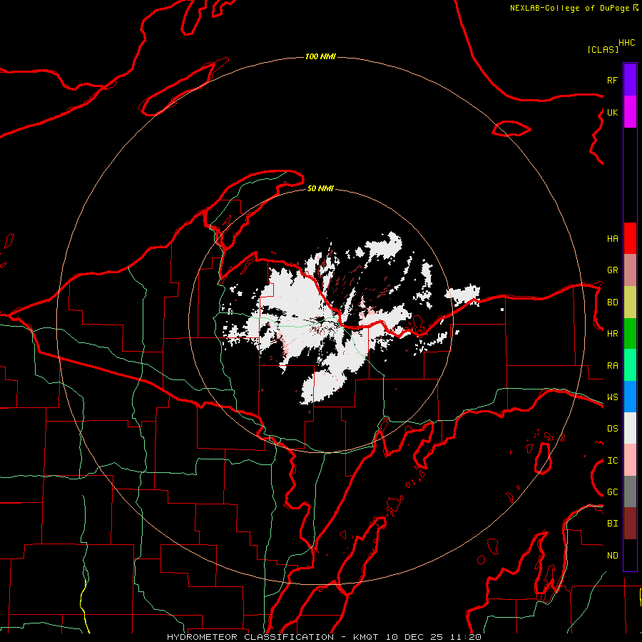Click the HA legend label
Viewport: 642px width, 642px height.
coord(612,238)
